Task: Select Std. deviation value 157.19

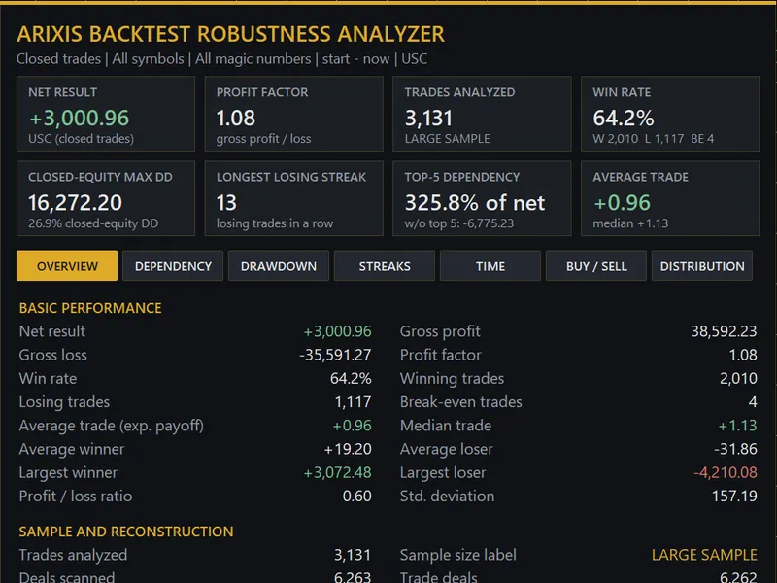Action: pos(734,497)
